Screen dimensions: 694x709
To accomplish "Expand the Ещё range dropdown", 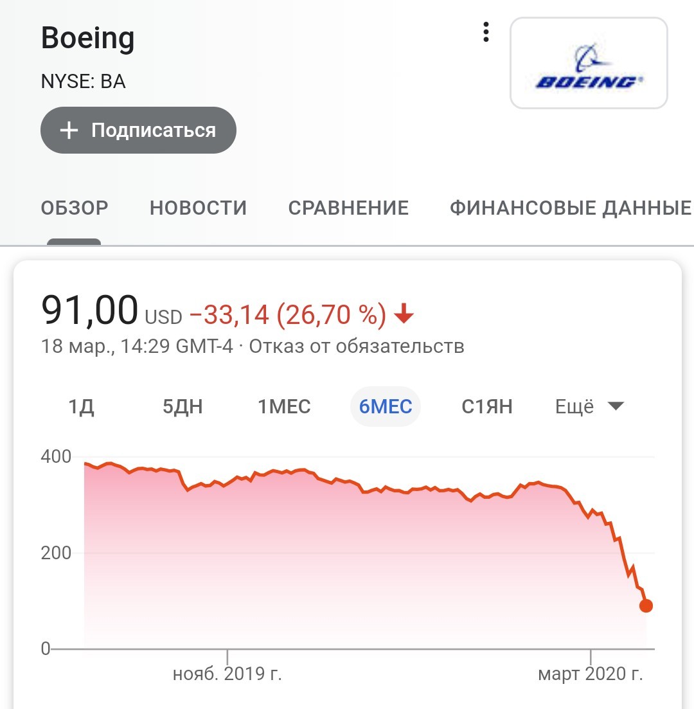I will coord(589,406).
